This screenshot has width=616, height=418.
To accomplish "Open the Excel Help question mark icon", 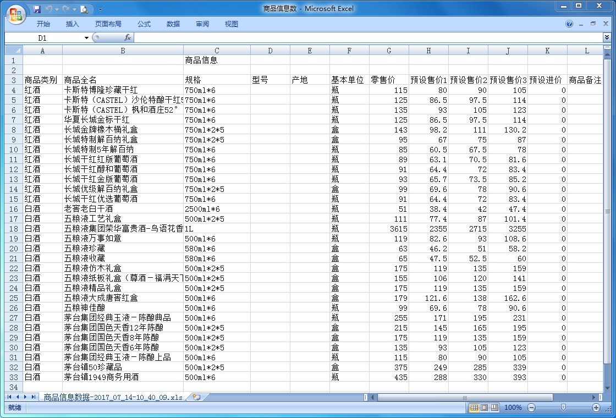I will (x=569, y=24).
